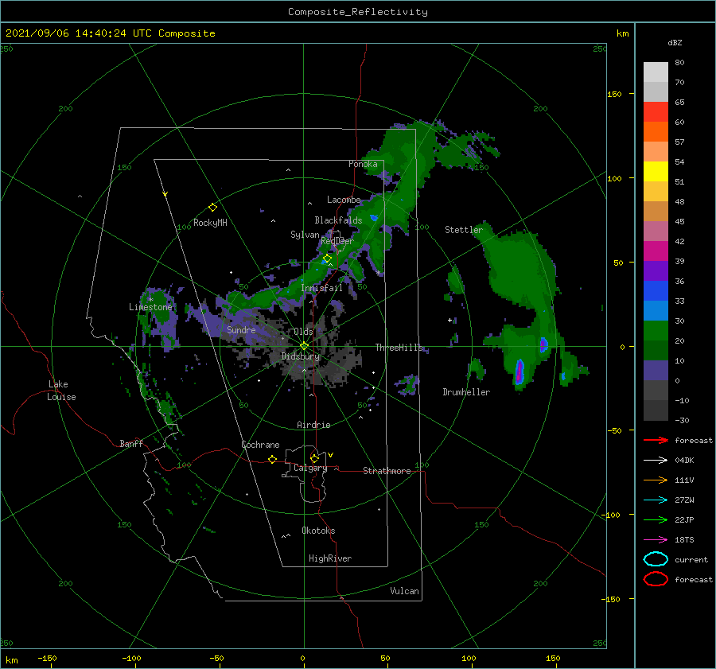
Task: Select the yellow diamond marker below RedDeer
Action: coord(327,259)
